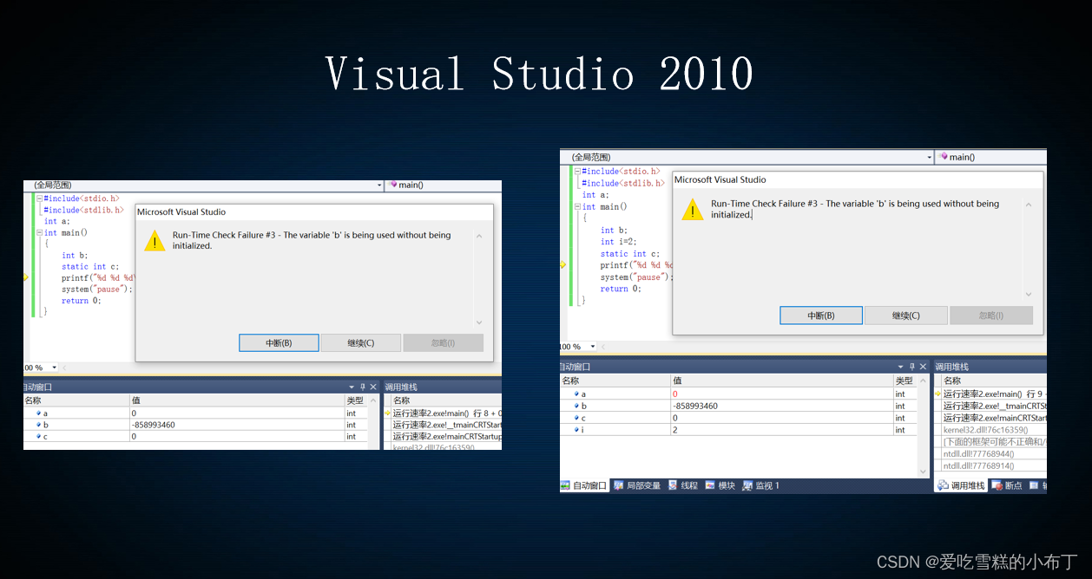Select value -858993460 for b in right screenshot
The width and height of the screenshot is (1092, 579).
coord(695,406)
